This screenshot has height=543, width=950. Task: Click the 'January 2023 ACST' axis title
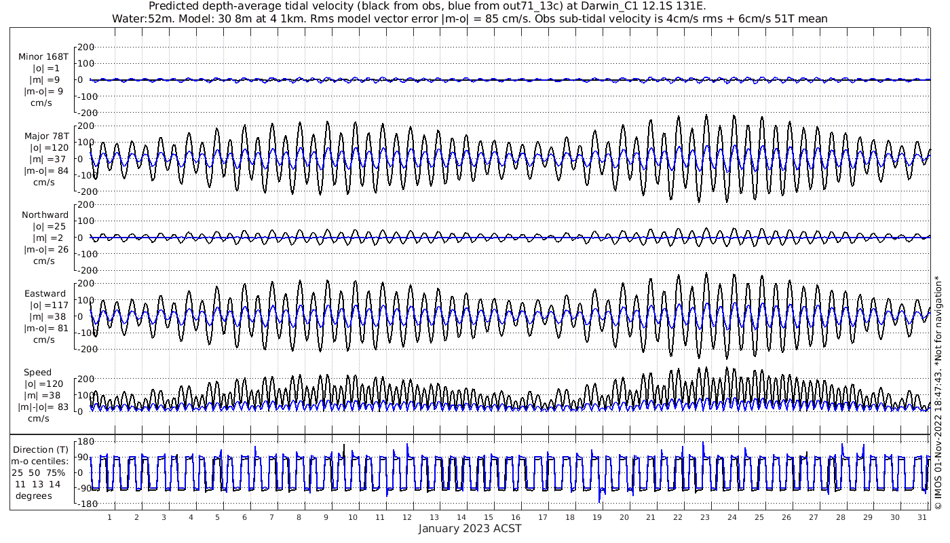(x=470, y=529)
